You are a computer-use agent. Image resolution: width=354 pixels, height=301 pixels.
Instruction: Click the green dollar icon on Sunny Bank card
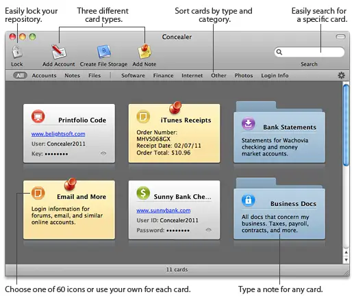pos(143,193)
